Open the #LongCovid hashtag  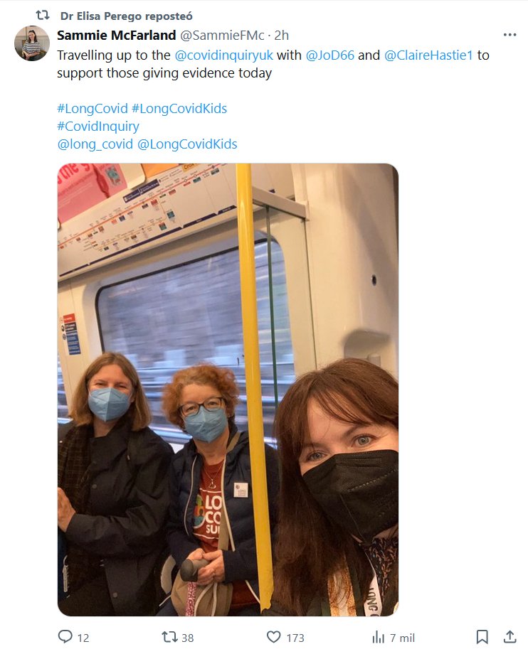[x=93, y=109]
